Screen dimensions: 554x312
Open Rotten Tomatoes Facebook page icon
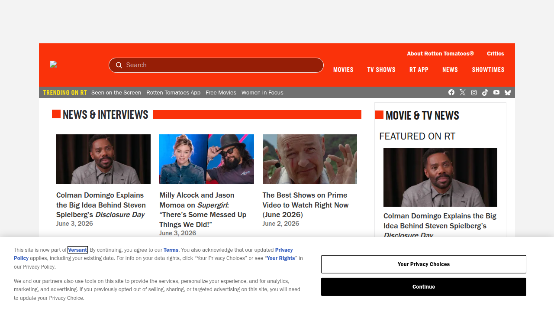point(451,92)
